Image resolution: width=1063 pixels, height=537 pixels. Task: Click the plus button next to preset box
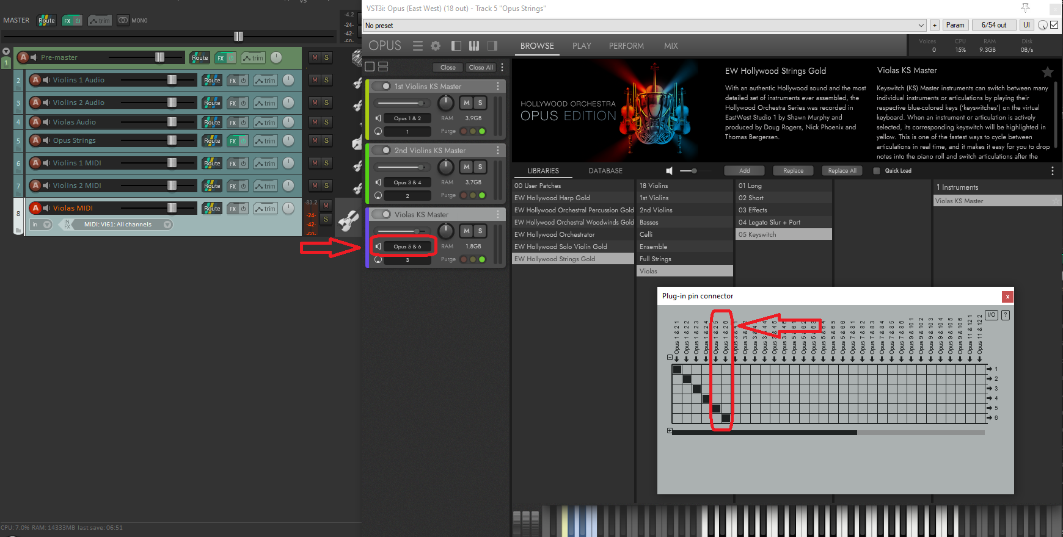[x=935, y=25]
